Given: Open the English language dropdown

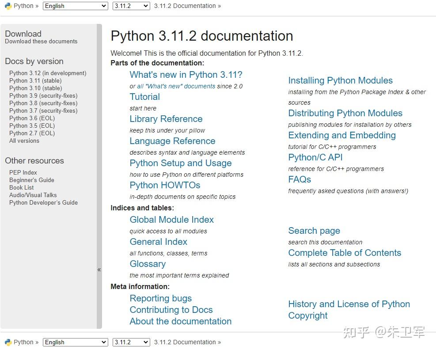Looking at the screenshot, I should point(74,6).
